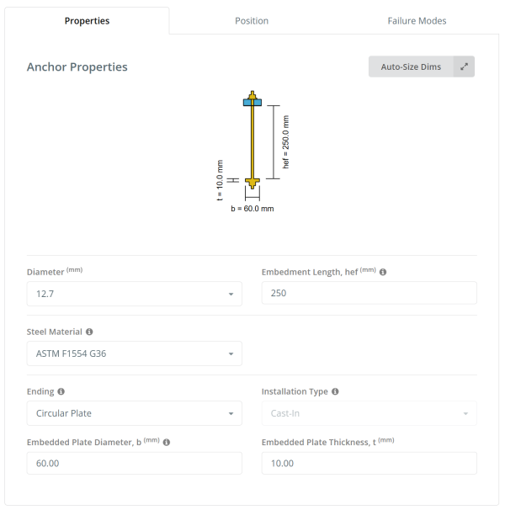Click info icon beside Steel Material label

(89, 332)
